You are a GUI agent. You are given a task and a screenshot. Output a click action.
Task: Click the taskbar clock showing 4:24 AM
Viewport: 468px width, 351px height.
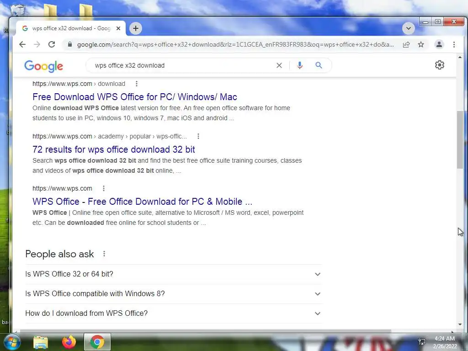(x=445, y=342)
